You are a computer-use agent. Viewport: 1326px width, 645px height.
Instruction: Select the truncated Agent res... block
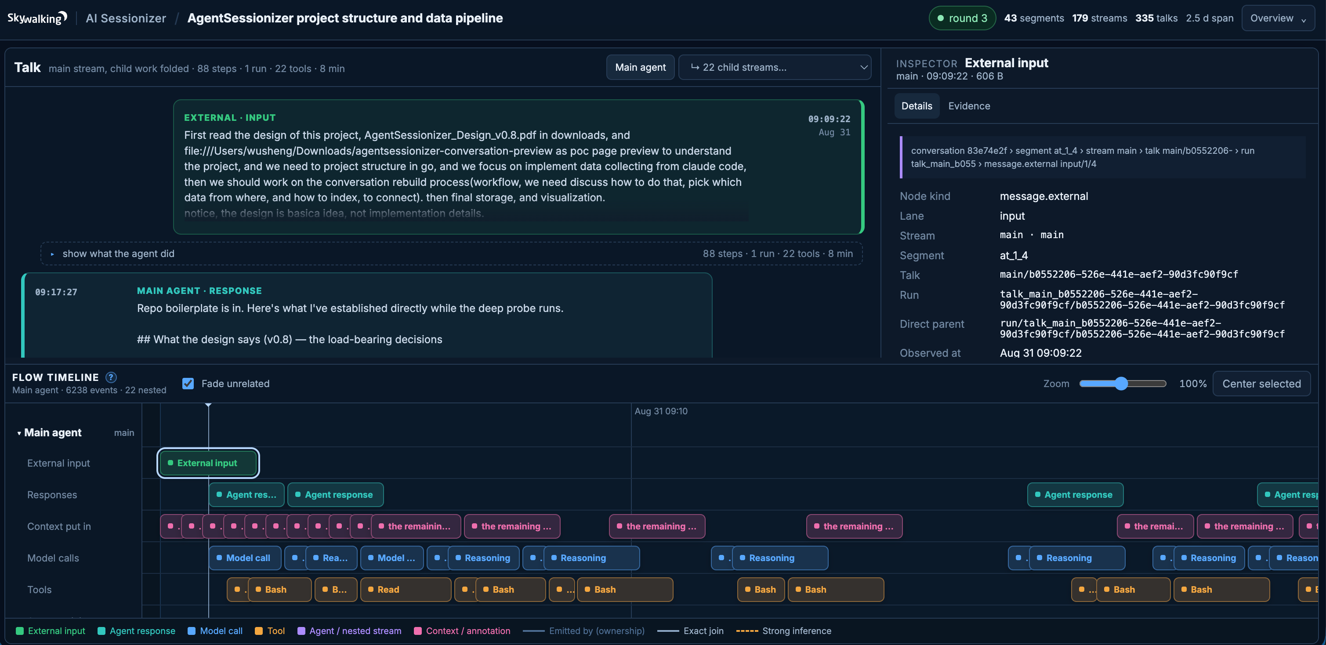point(246,495)
